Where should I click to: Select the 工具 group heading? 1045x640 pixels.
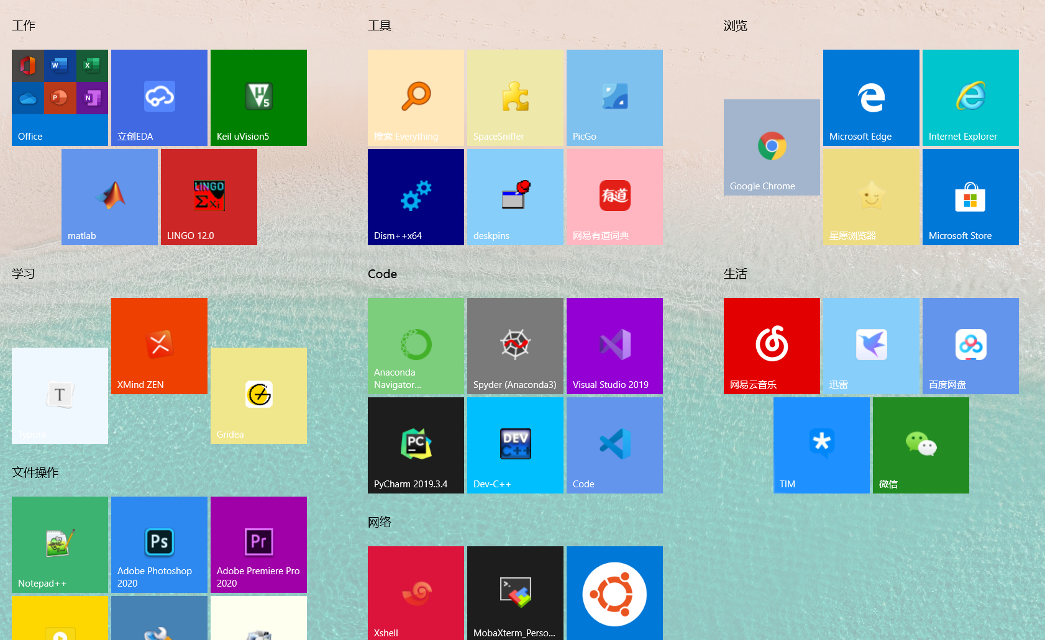[380, 25]
